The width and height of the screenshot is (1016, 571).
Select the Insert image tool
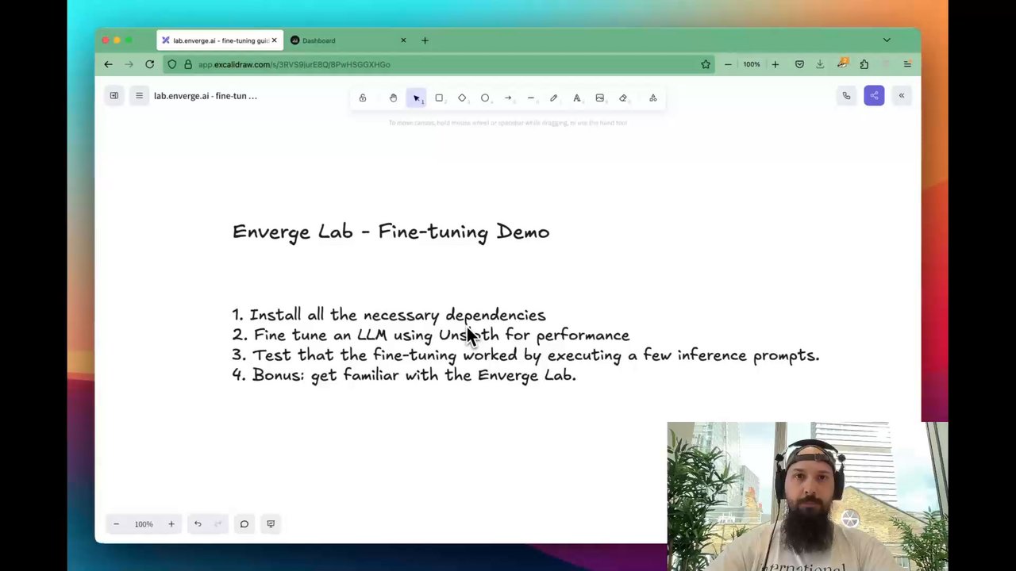click(600, 98)
